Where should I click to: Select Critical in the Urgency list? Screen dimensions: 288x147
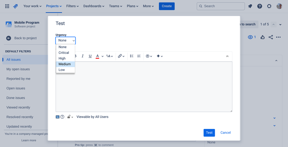coord(65,53)
